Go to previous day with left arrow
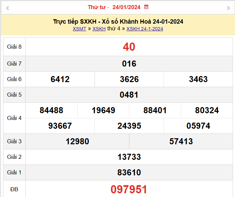Viewport: 235px width, 197px height. click(7, 8)
